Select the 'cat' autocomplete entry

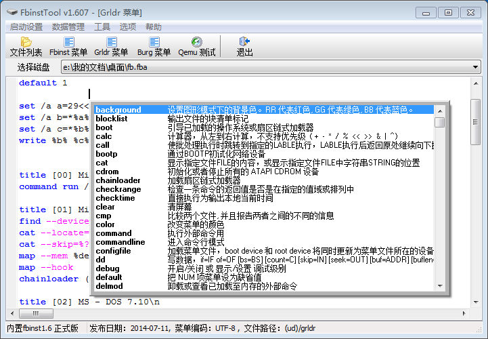pos(264,163)
